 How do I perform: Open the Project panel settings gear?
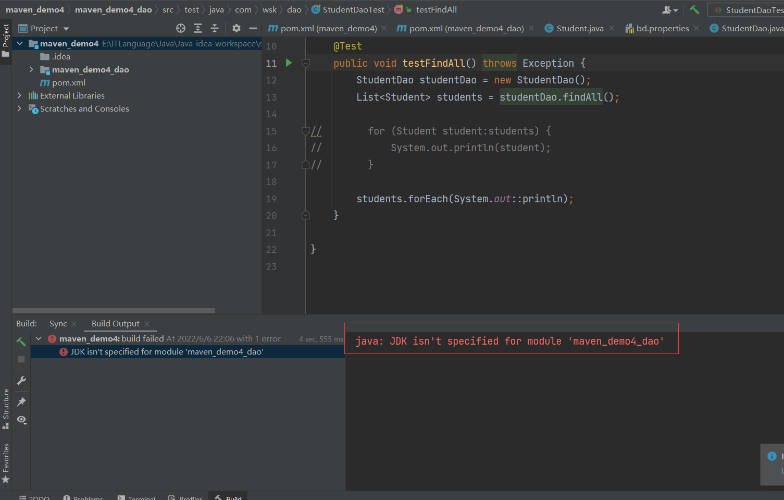[237, 28]
